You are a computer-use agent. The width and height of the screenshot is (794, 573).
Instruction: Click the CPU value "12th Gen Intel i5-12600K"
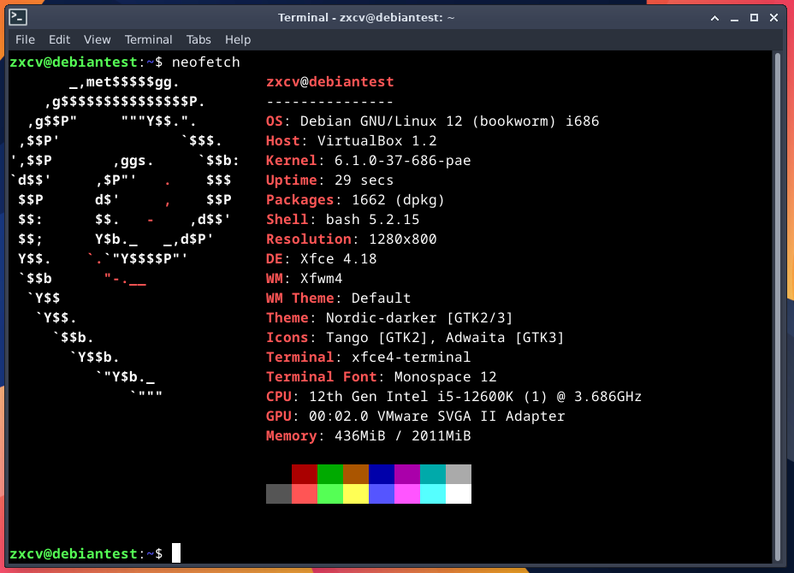pyautogui.click(x=412, y=396)
